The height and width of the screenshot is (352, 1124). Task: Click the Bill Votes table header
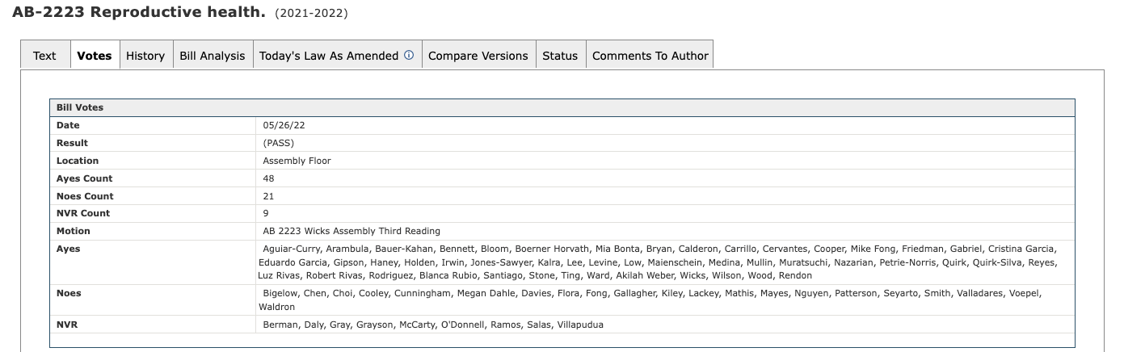click(80, 107)
